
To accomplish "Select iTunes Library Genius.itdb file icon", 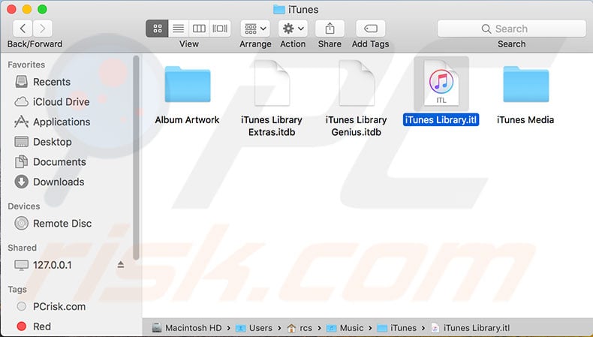I will click(357, 83).
